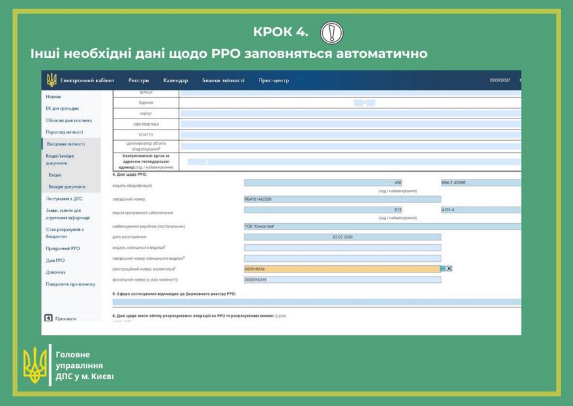Open Прес-центр in the header
The width and height of the screenshot is (573, 406).
coord(273,80)
